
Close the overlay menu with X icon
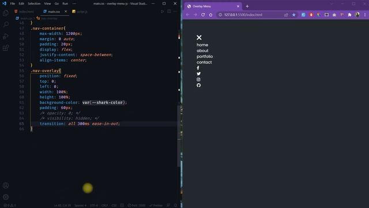coord(199,38)
